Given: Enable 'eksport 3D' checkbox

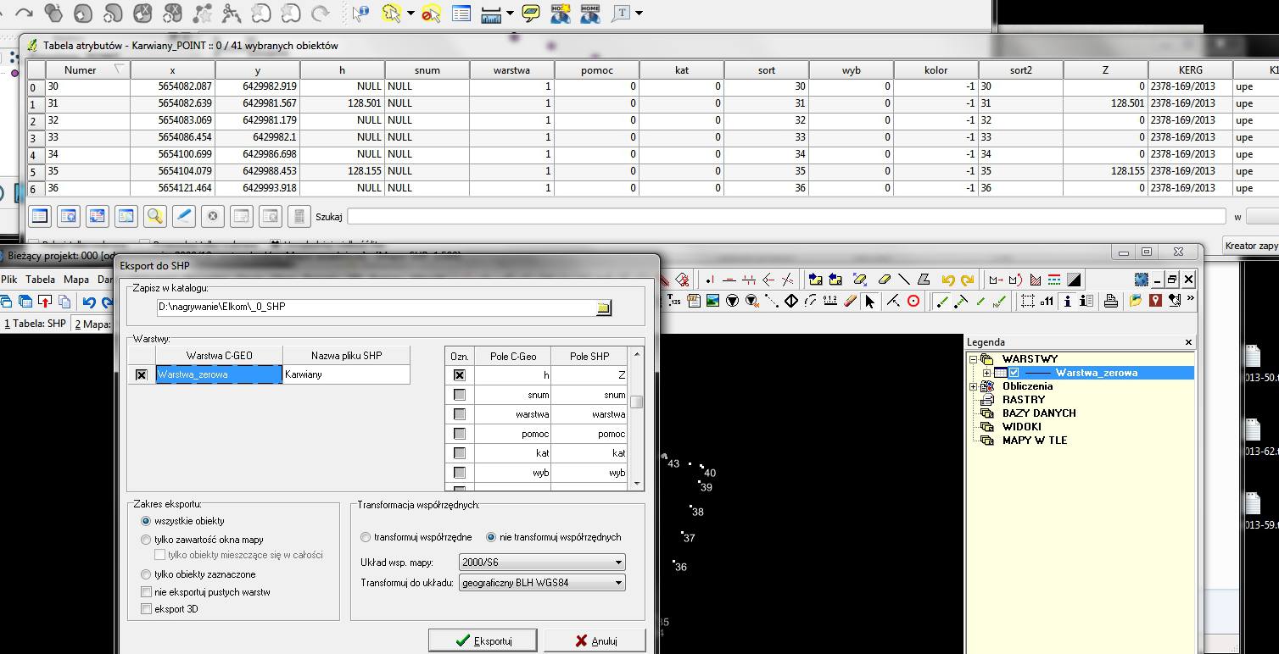Looking at the screenshot, I should pyautogui.click(x=146, y=609).
